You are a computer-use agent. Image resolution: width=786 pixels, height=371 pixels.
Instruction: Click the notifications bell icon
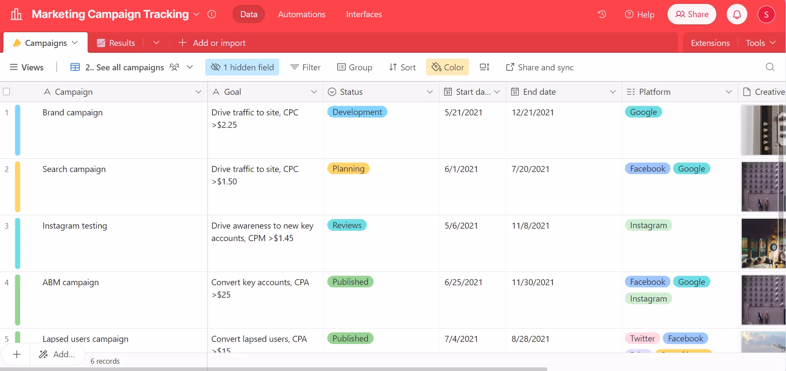(737, 15)
